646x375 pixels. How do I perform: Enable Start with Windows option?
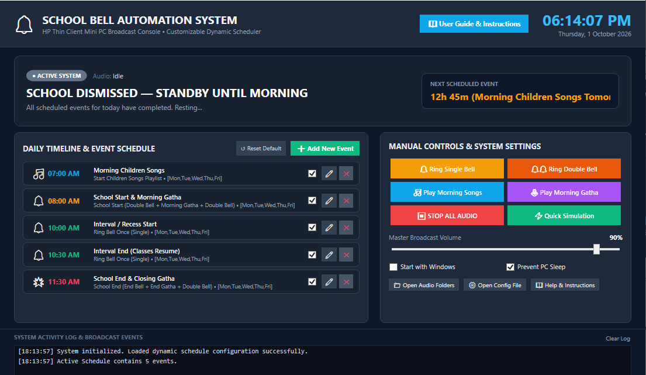point(393,267)
